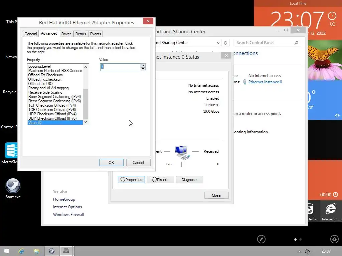Expand the address bar dropdown arrow
This screenshot has width=342, height=256.
pyautogui.click(x=218, y=43)
